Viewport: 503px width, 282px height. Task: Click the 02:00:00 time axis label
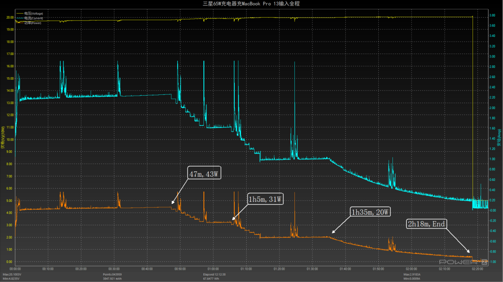point(411,269)
